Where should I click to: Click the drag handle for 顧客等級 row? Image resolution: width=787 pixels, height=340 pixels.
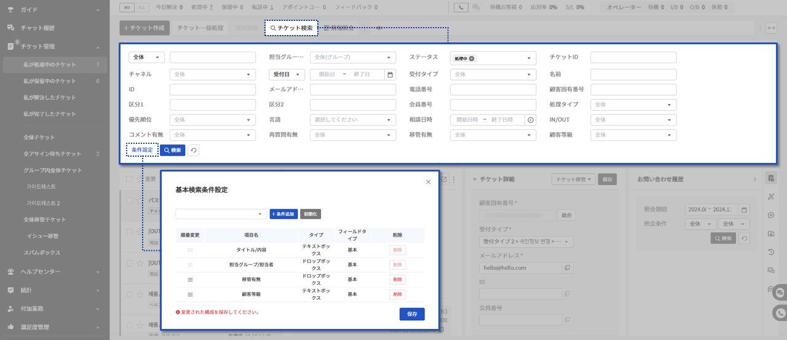(x=190, y=295)
